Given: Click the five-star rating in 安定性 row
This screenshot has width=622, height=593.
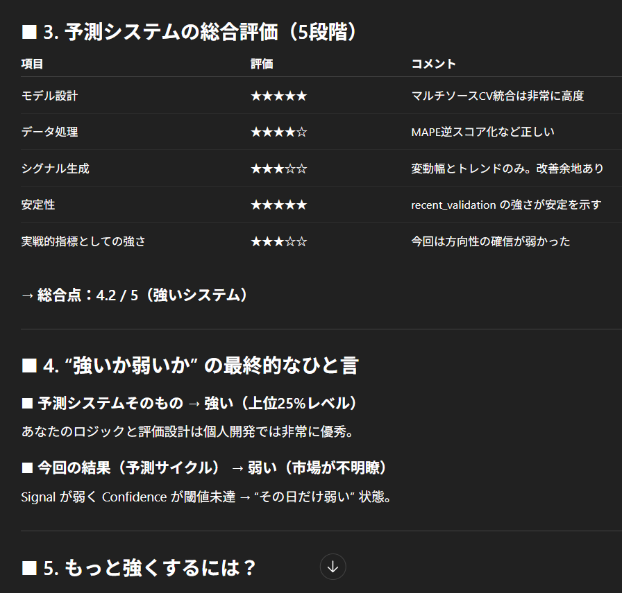Looking at the screenshot, I should pyautogui.click(x=279, y=205).
